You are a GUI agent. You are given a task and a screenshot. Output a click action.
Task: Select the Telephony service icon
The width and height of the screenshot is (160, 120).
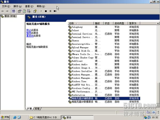pos(70,27)
